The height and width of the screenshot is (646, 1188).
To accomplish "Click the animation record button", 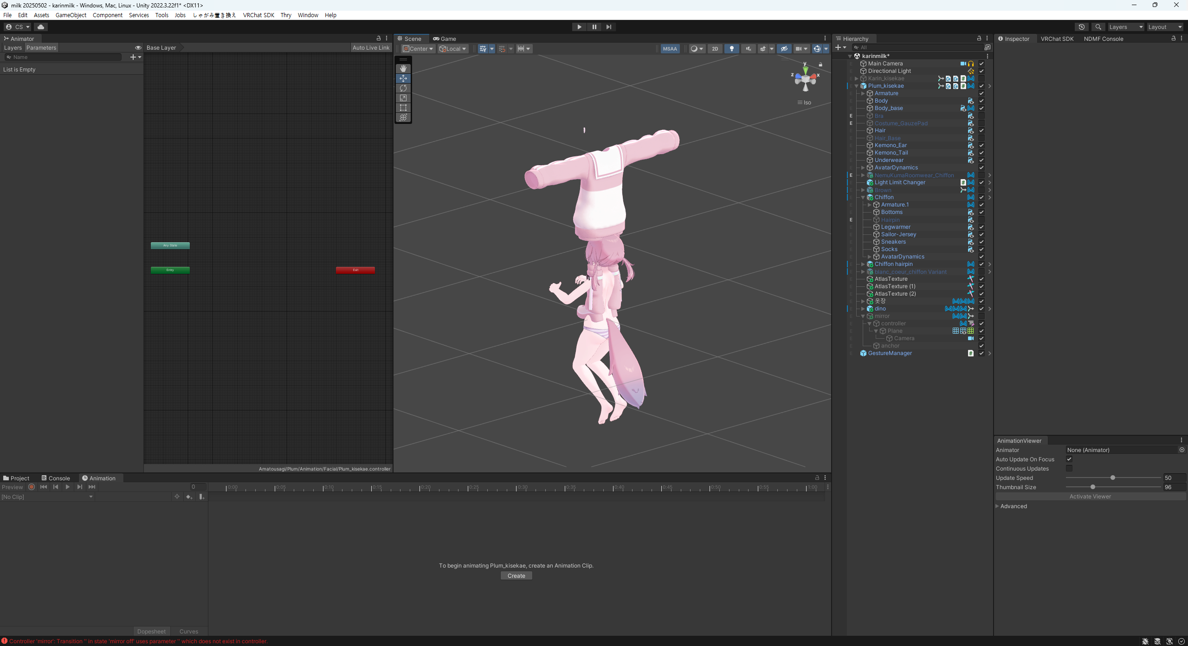I will pyautogui.click(x=32, y=487).
